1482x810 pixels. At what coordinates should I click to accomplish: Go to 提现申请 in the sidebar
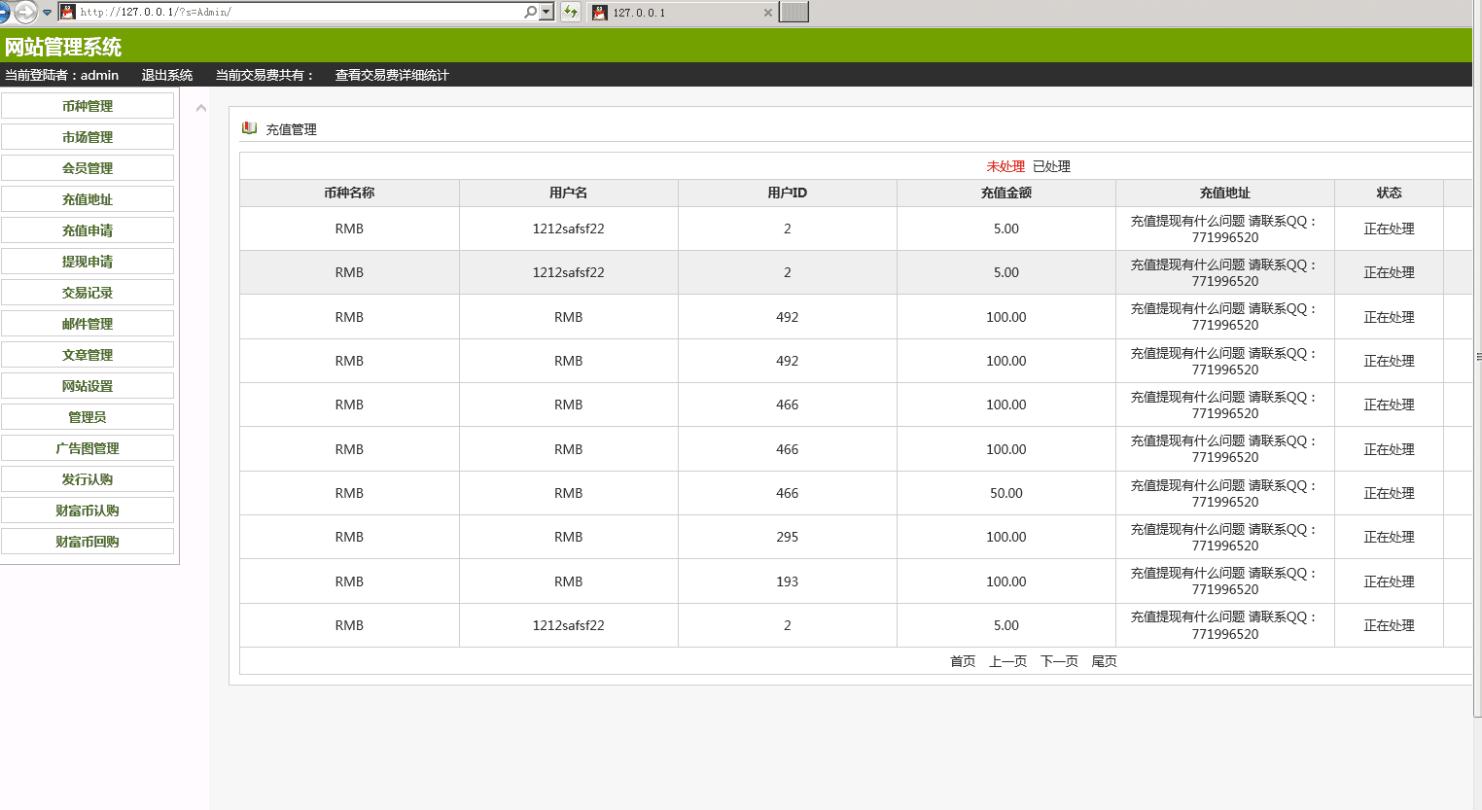click(x=88, y=262)
